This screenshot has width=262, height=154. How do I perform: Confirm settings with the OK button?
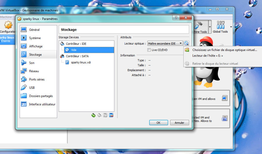coord(159,123)
